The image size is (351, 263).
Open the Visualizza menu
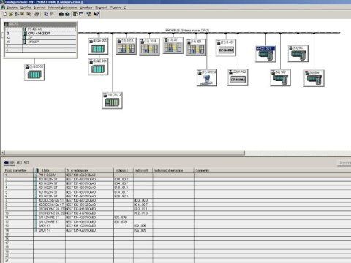[86, 7]
